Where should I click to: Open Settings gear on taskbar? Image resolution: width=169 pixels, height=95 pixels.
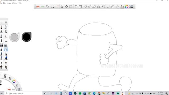click(65, 93)
